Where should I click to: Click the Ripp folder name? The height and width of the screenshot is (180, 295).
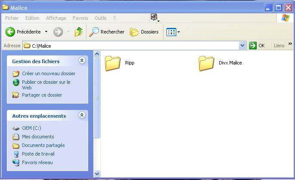click(x=129, y=63)
